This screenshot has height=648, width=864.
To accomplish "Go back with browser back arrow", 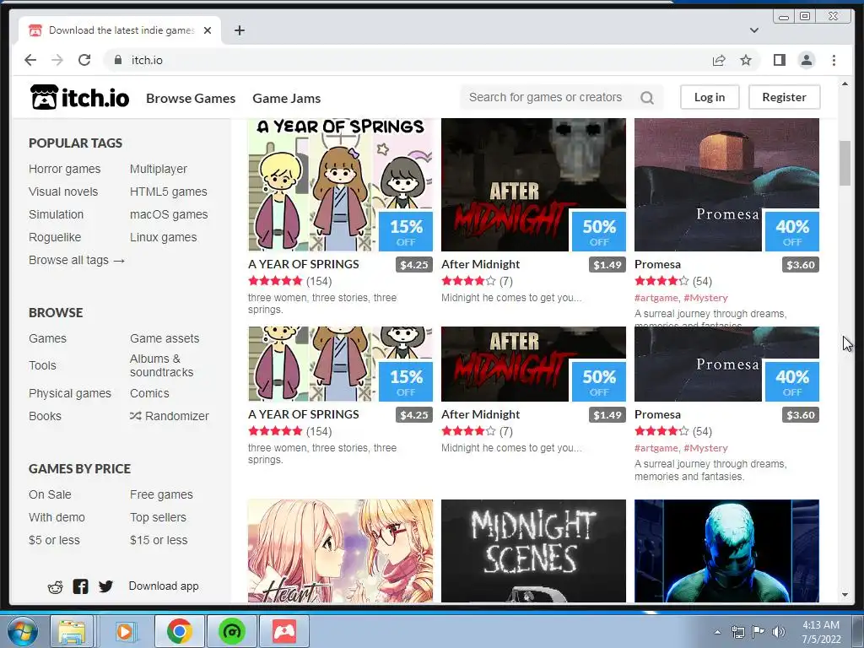I will [x=30, y=60].
